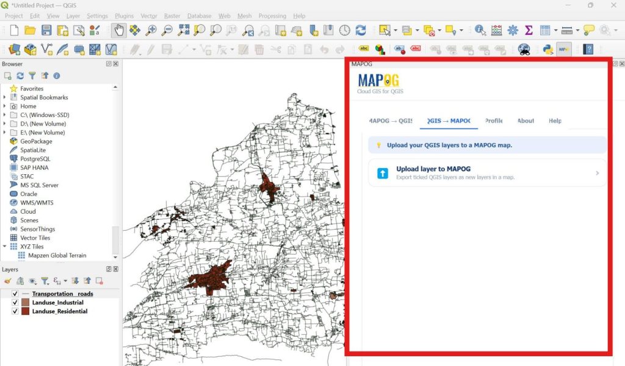Open the Python Console icon
This screenshot has height=366, width=625.
(548, 49)
